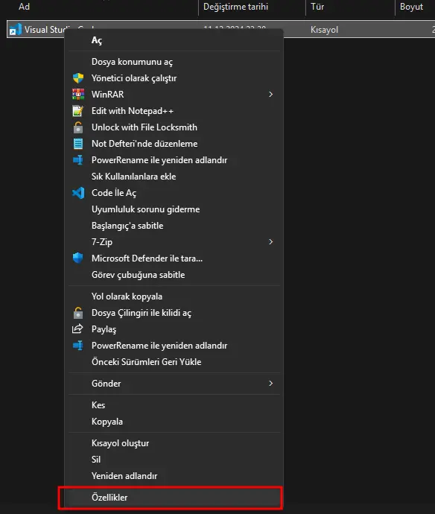Select Görev çubuğuna sabitle
435x514 pixels.
[174, 275]
